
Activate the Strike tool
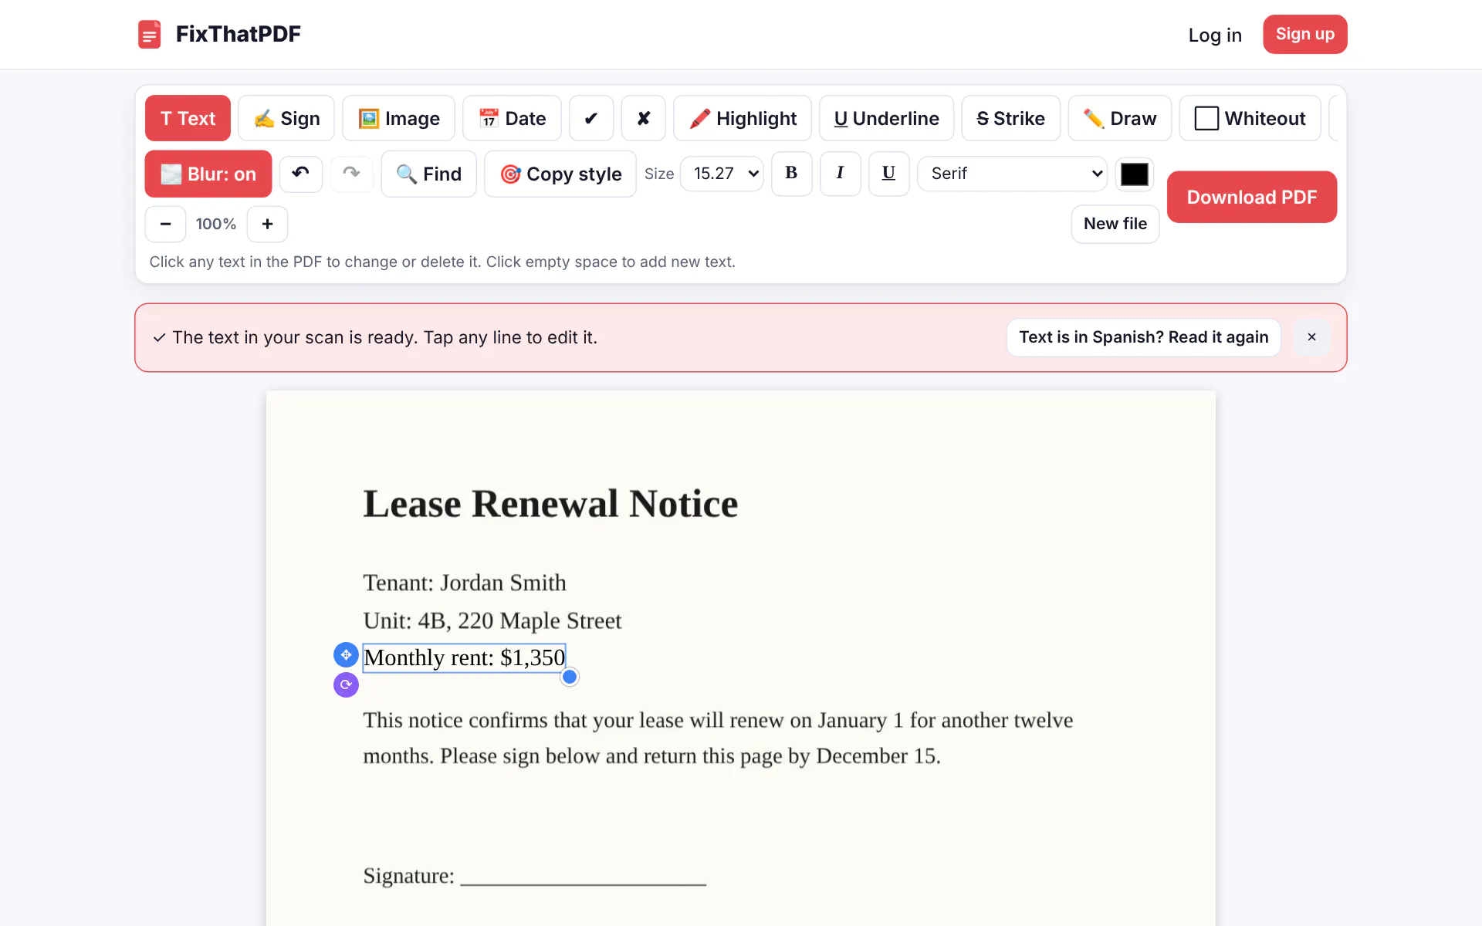click(1010, 118)
